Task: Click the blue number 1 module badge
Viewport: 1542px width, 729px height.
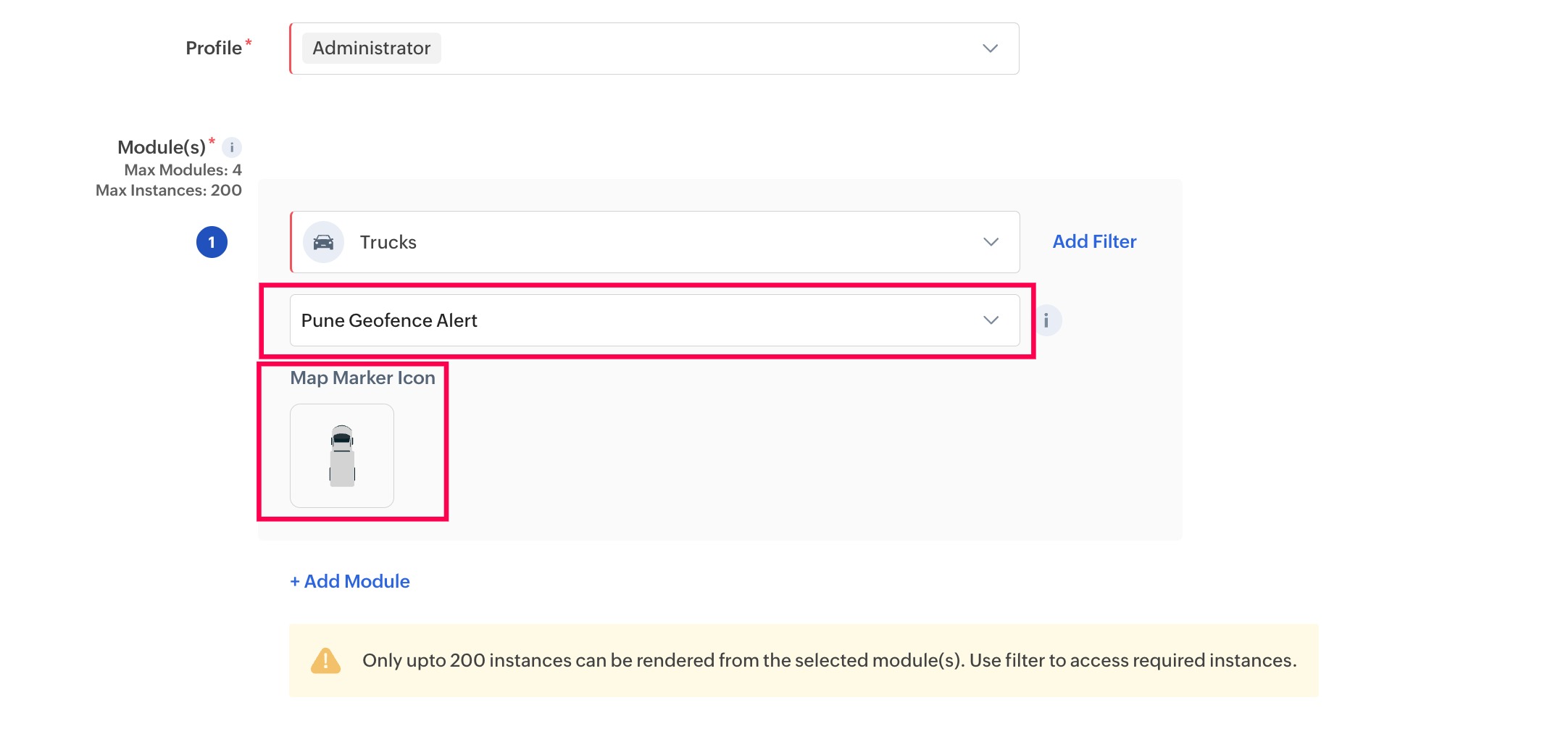Action: (212, 242)
